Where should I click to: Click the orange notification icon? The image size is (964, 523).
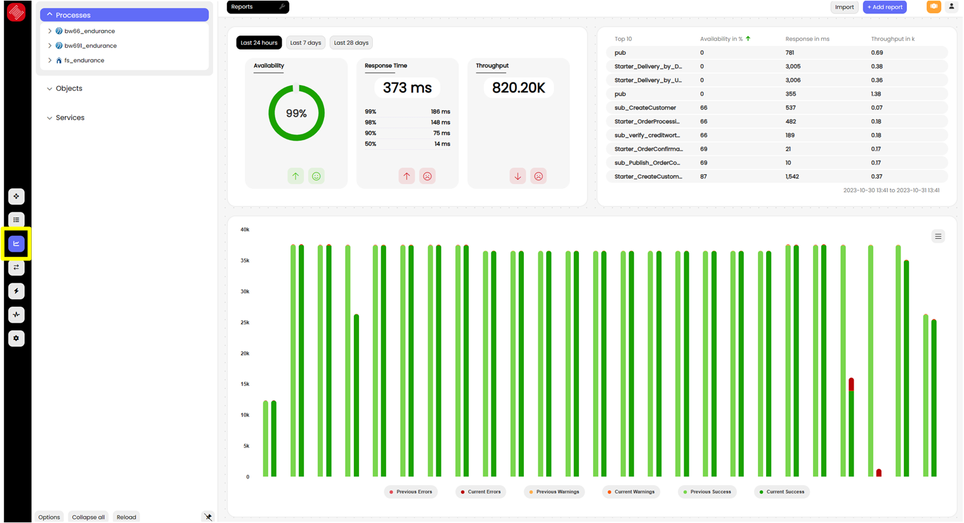[x=934, y=7]
